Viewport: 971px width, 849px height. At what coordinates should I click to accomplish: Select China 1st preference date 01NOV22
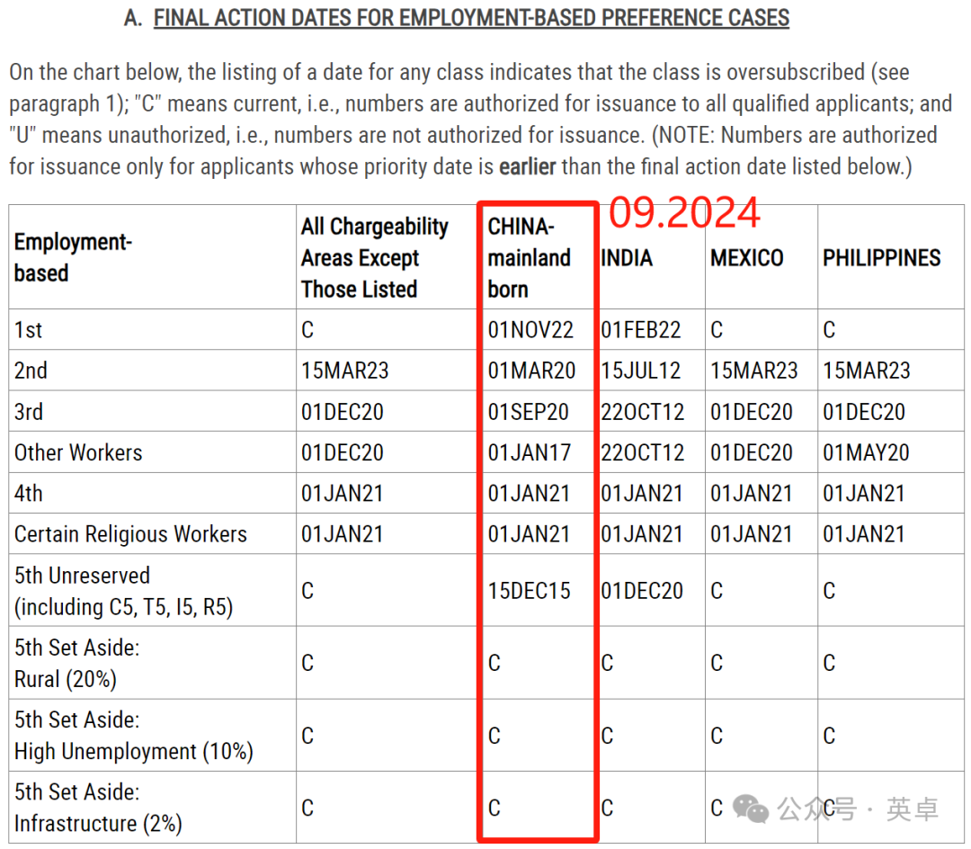click(x=530, y=329)
